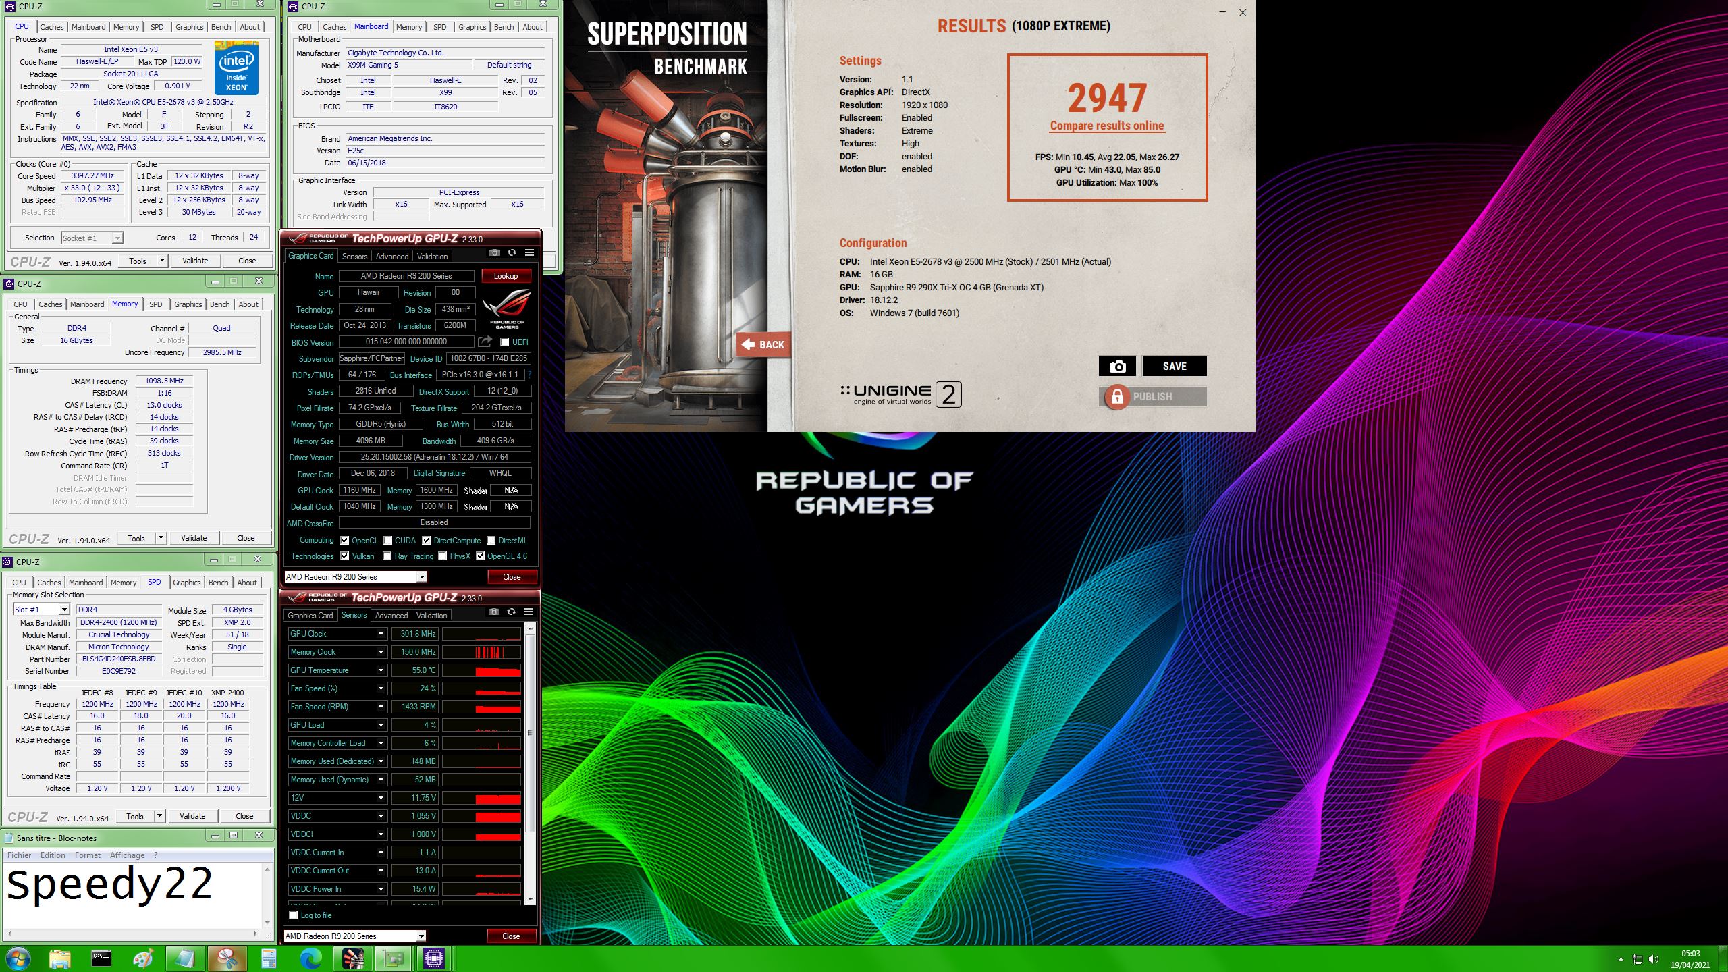Click the camera icon in GPU-Z Sensors window
Image resolution: width=1728 pixels, height=972 pixels.
(494, 612)
